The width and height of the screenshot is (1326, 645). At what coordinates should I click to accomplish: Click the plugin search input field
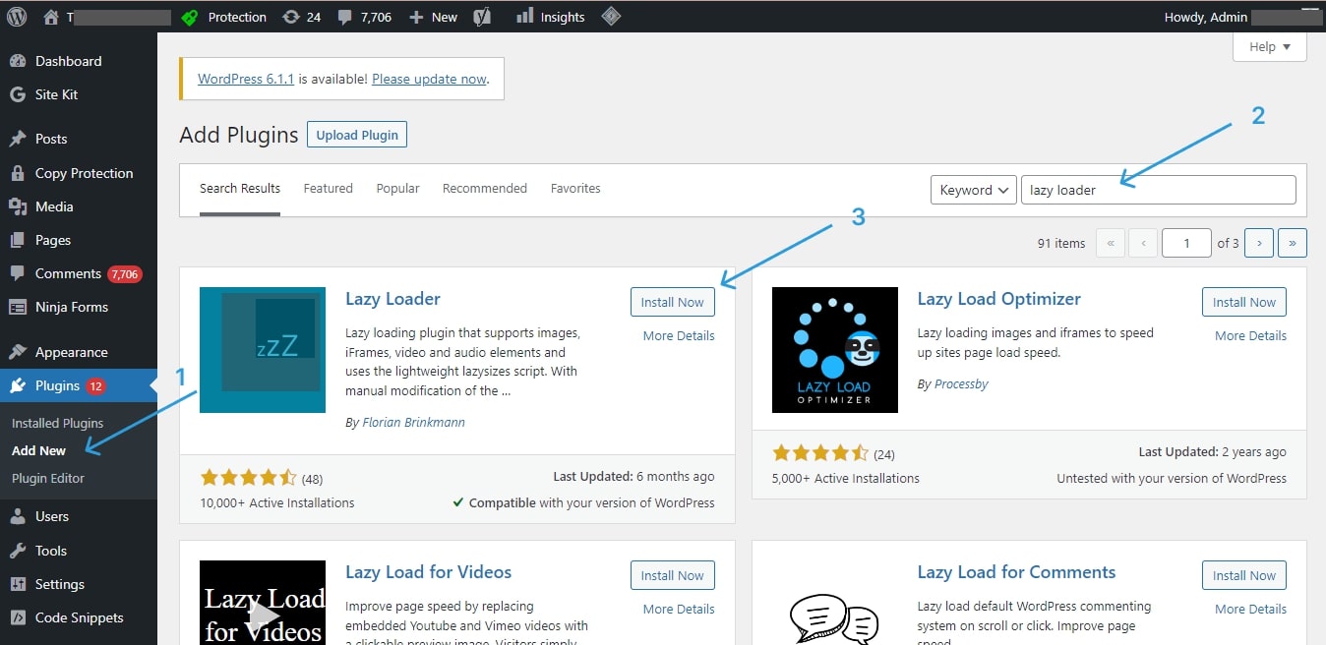pyautogui.click(x=1158, y=190)
